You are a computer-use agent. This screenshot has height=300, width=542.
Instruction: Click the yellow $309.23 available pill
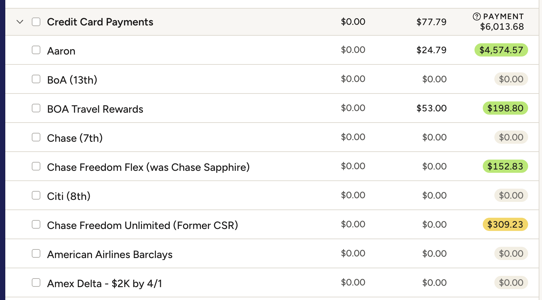click(x=505, y=225)
